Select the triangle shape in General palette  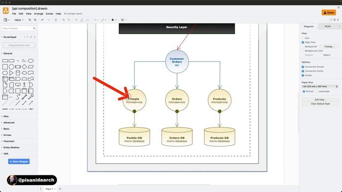tap(11, 73)
